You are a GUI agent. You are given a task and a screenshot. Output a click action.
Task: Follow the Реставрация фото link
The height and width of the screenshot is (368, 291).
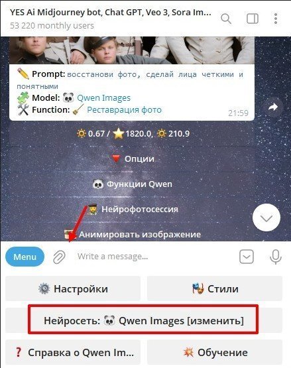point(124,109)
